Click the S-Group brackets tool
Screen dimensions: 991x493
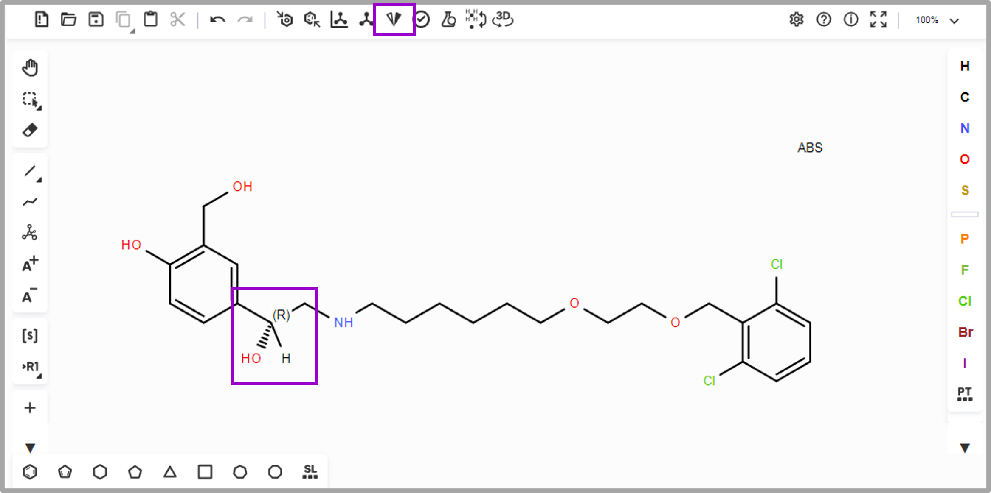30,335
